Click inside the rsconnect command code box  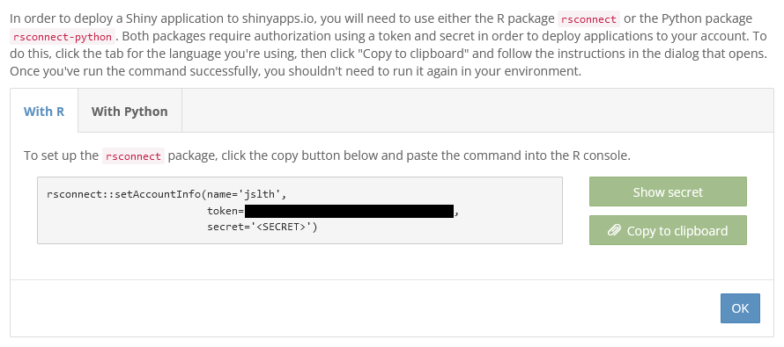(x=300, y=210)
